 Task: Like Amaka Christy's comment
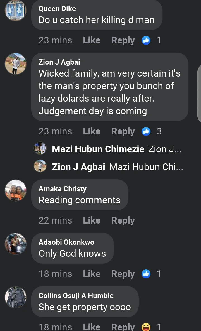[x=92, y=220]
